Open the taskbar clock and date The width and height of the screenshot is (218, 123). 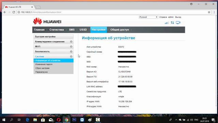tap(204, 120)
